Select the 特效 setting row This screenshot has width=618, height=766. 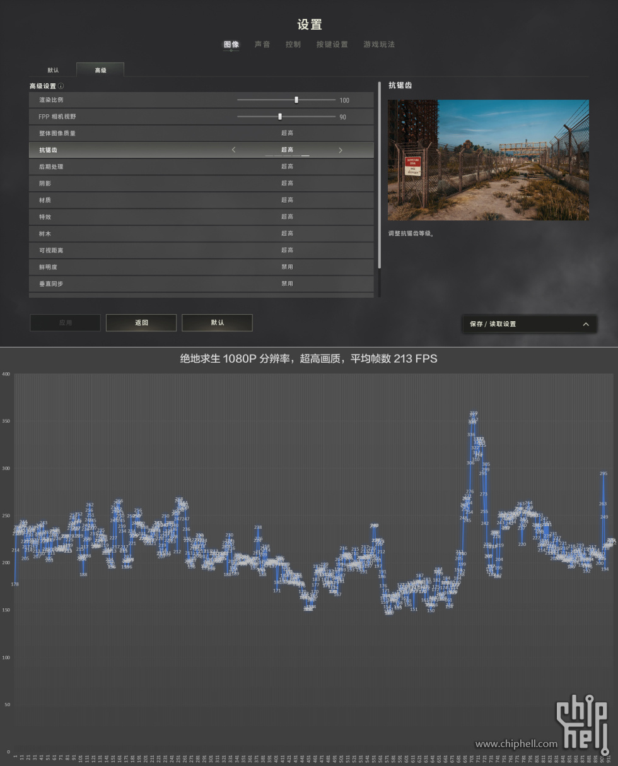point(201,217)
